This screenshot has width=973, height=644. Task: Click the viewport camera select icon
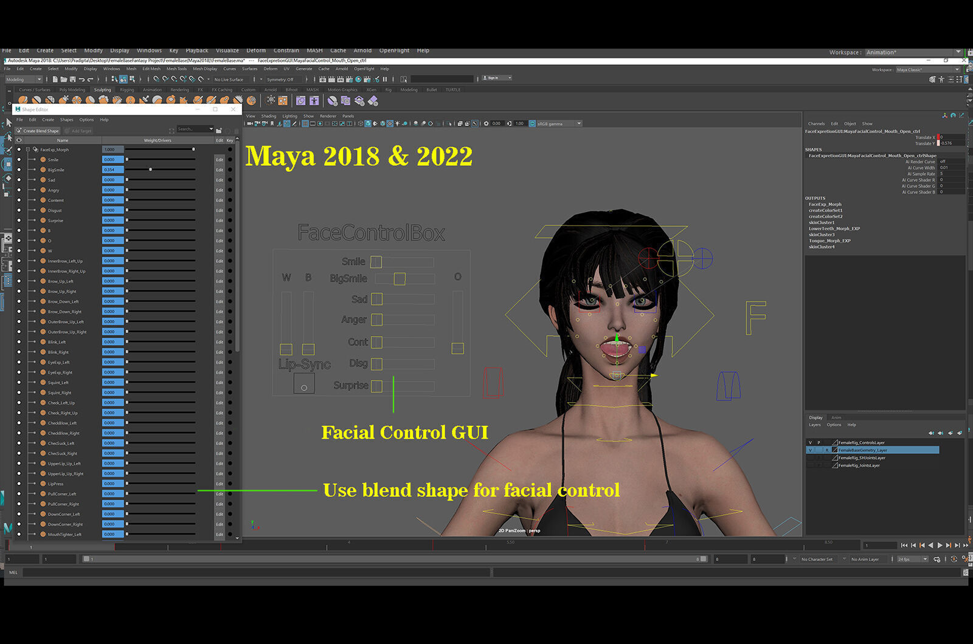coord(249,123)
